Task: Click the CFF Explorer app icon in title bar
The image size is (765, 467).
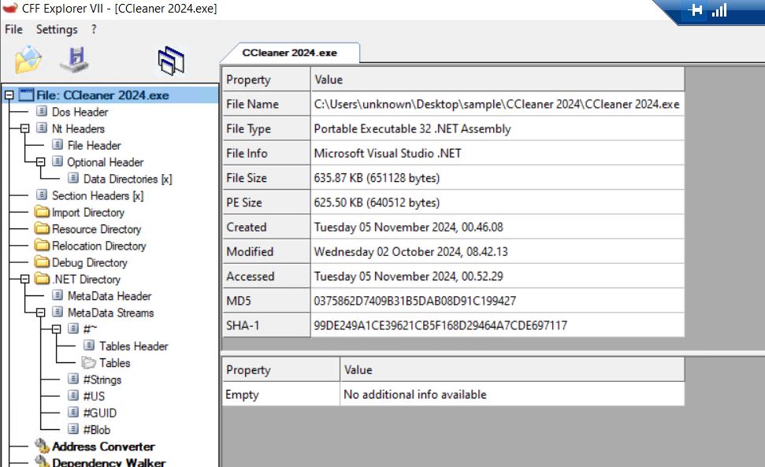Action: tap(9, 8)
